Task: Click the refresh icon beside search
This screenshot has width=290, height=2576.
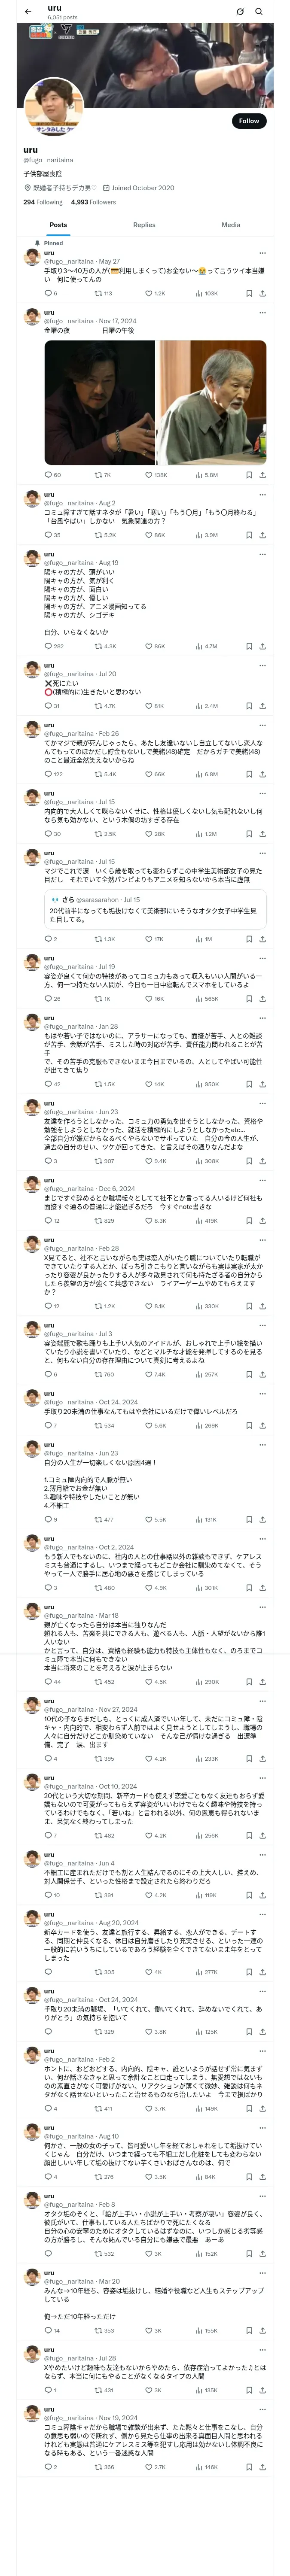Action: coord(240,12)
